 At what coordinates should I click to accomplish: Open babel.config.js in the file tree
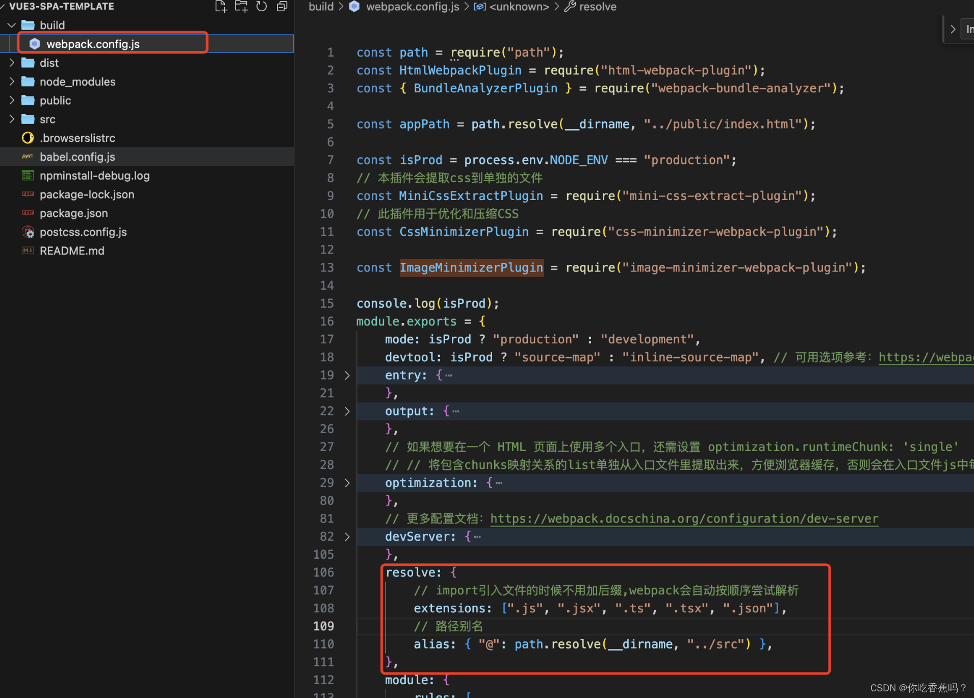pyautogui.click(x=78, y=157)
